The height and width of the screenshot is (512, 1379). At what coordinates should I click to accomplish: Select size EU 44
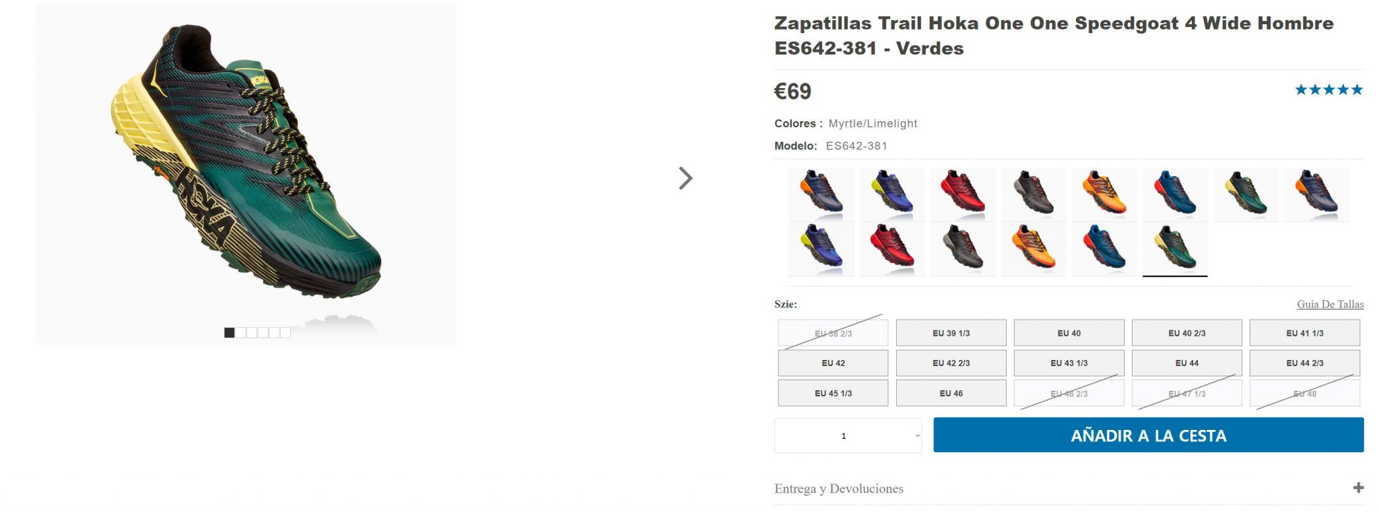pyautogui.click(x=1188, y=363)
